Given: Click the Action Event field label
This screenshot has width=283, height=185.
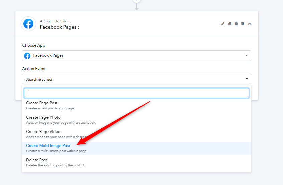Looking at the screenshot, I should 34,69.
